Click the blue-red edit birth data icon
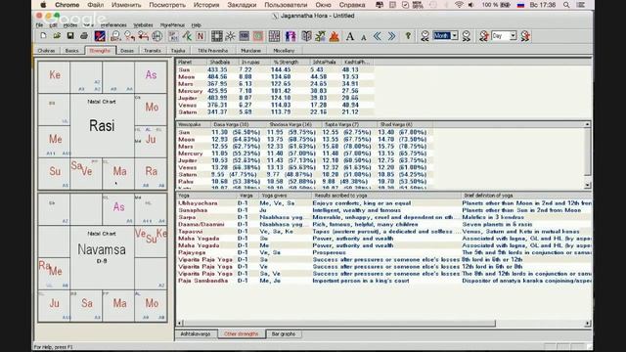This screenshot has width=626, height=352. point(100,36)
